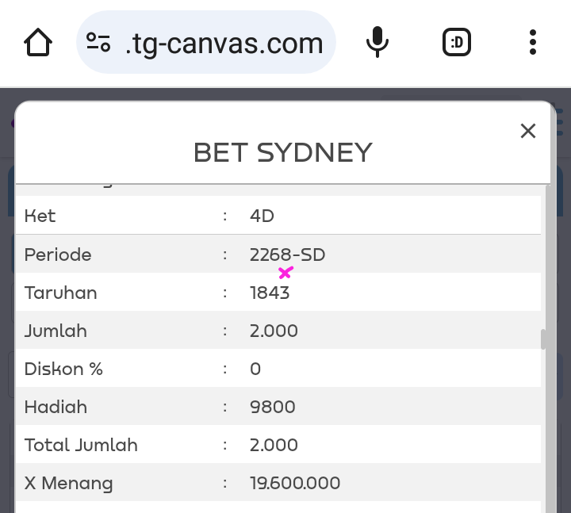Open site info icon in address bar
Image resolution: width=571 pixels, height=513 pixels.
[98, 43]
